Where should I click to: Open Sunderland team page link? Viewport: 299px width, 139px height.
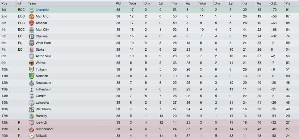pos(44,129)
